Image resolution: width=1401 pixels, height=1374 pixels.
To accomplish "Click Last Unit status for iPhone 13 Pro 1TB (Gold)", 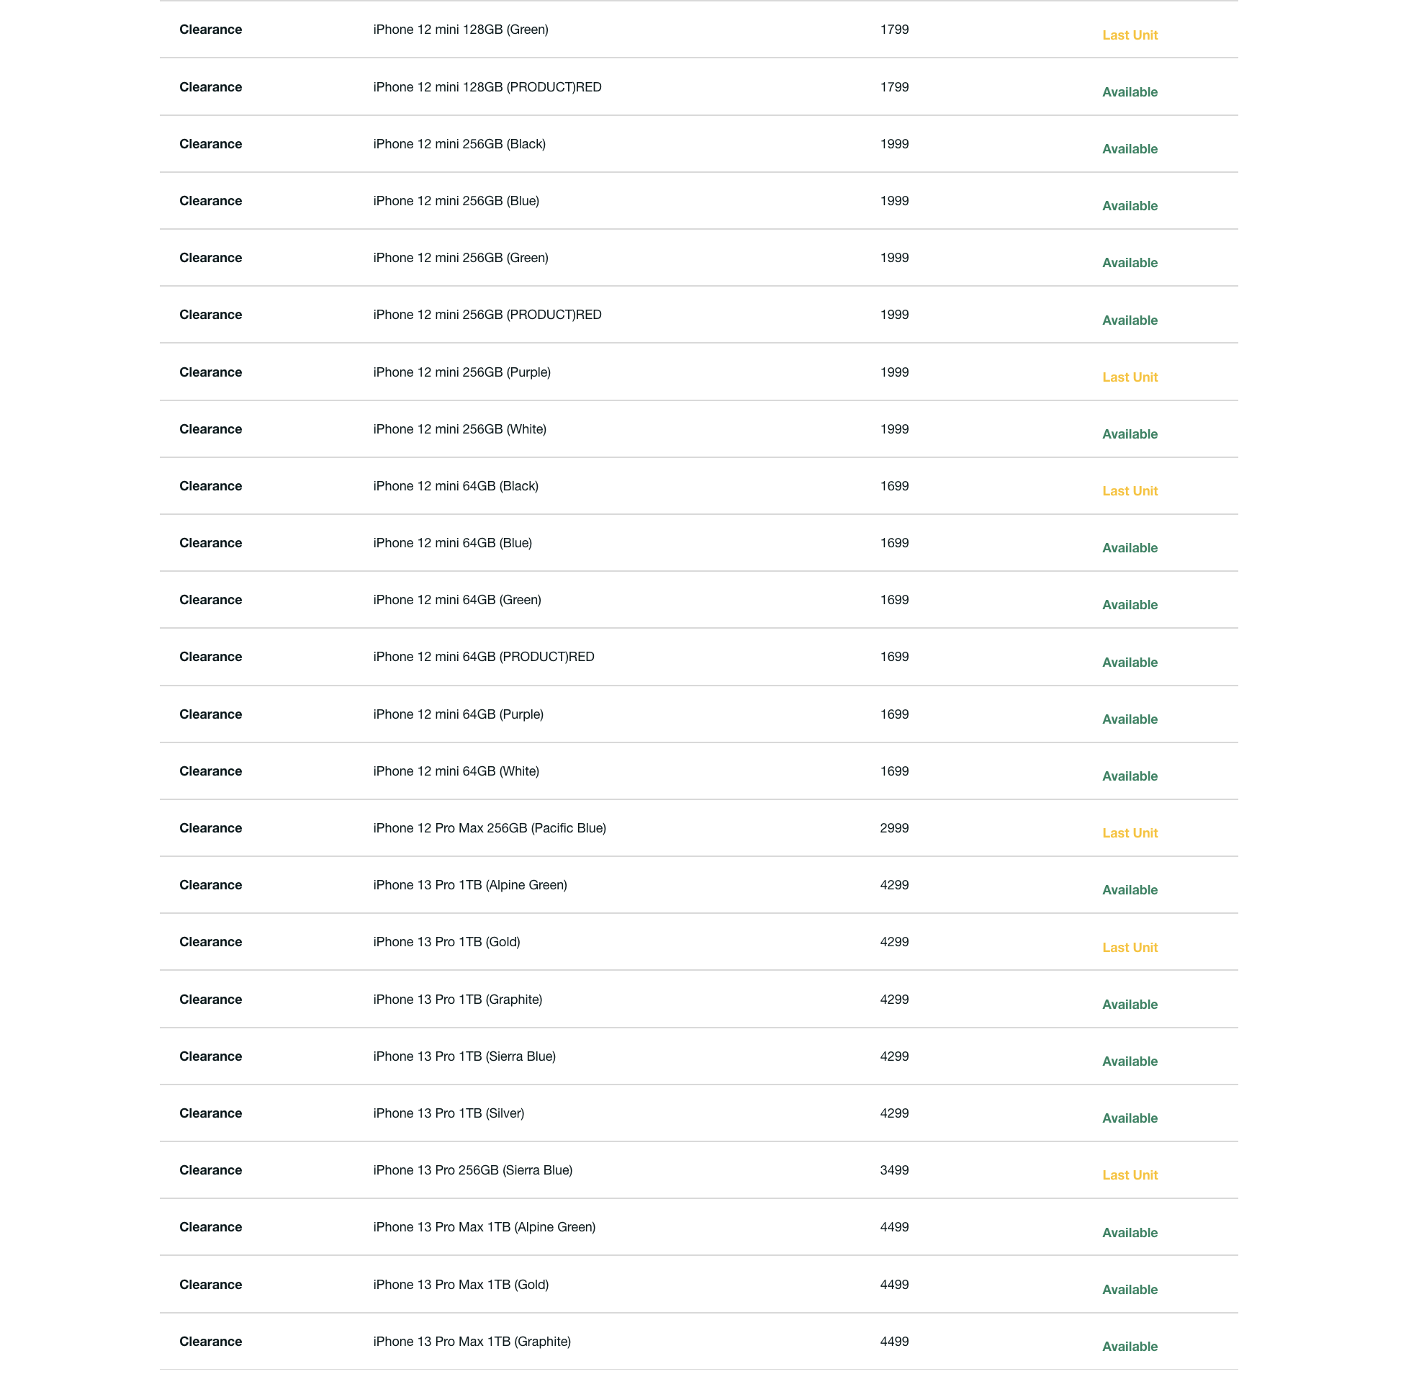I will point(1129,948).
